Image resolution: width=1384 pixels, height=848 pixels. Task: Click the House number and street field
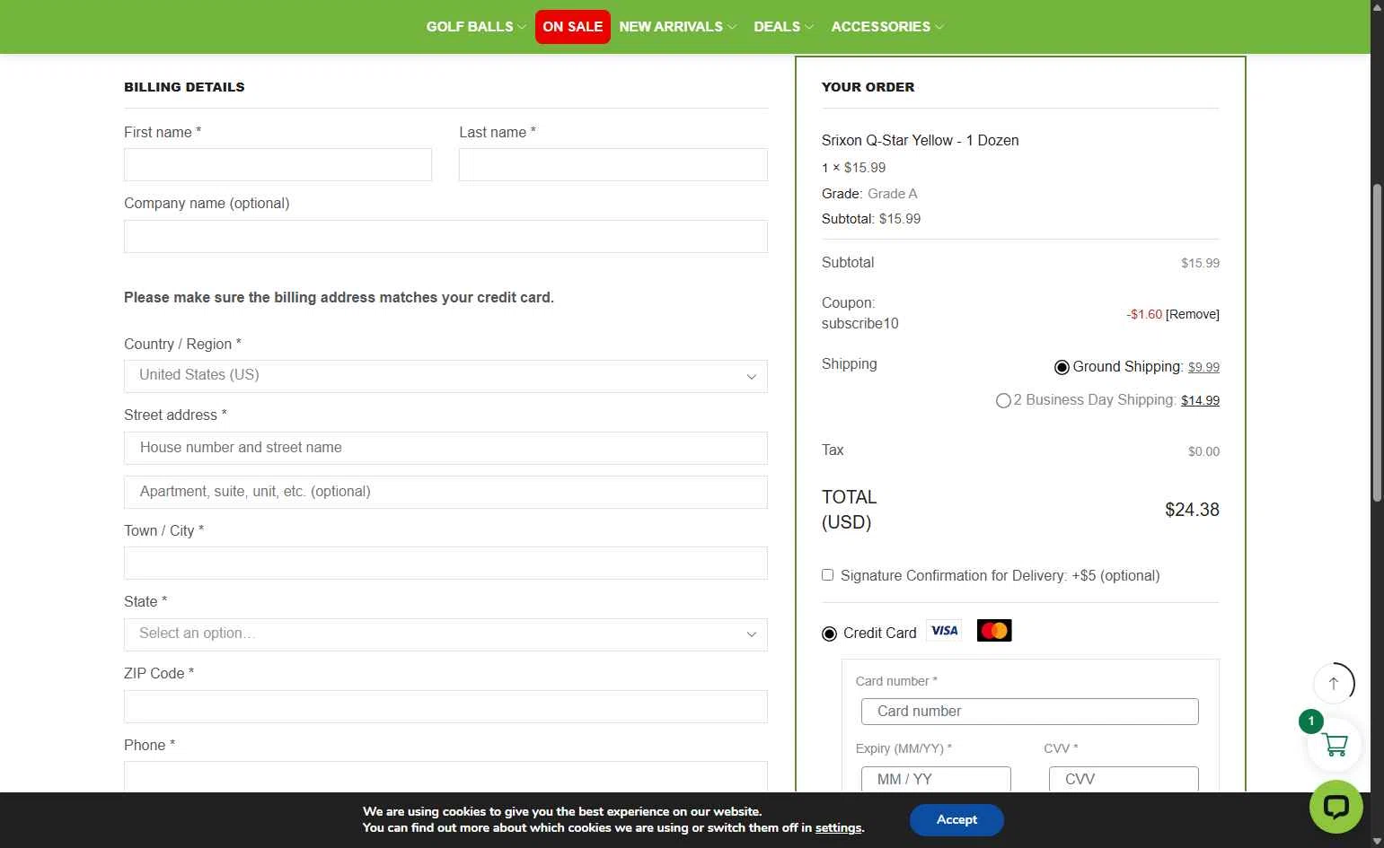(x=445, y=448)
